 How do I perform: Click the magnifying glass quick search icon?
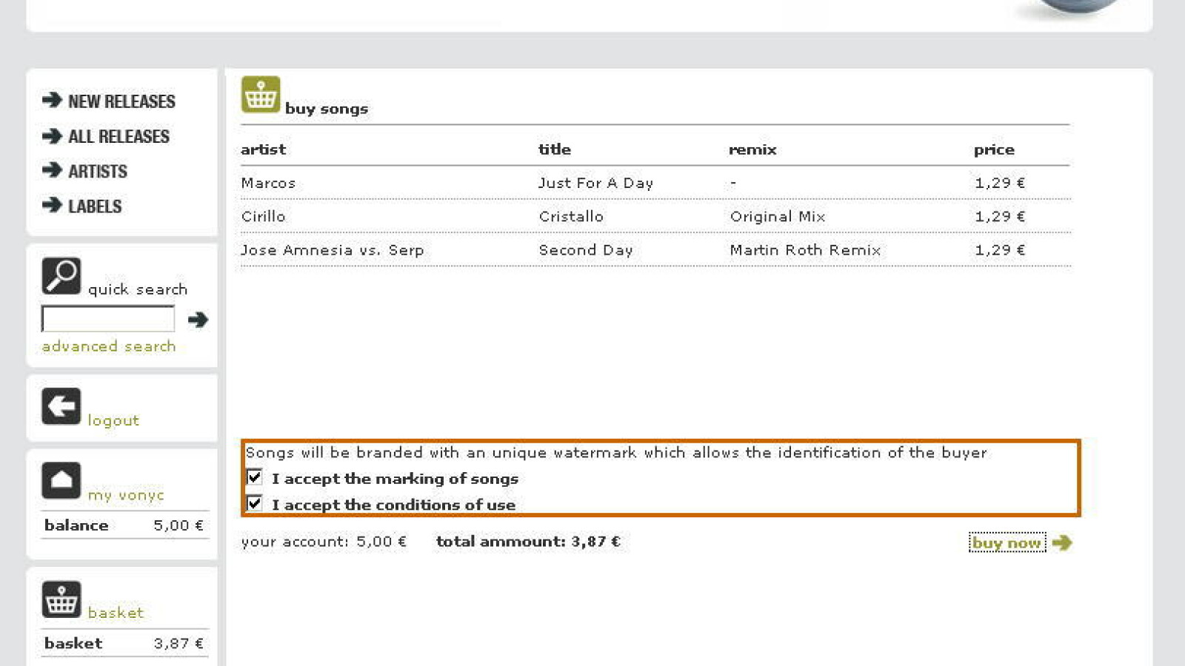tap(61, 276)
